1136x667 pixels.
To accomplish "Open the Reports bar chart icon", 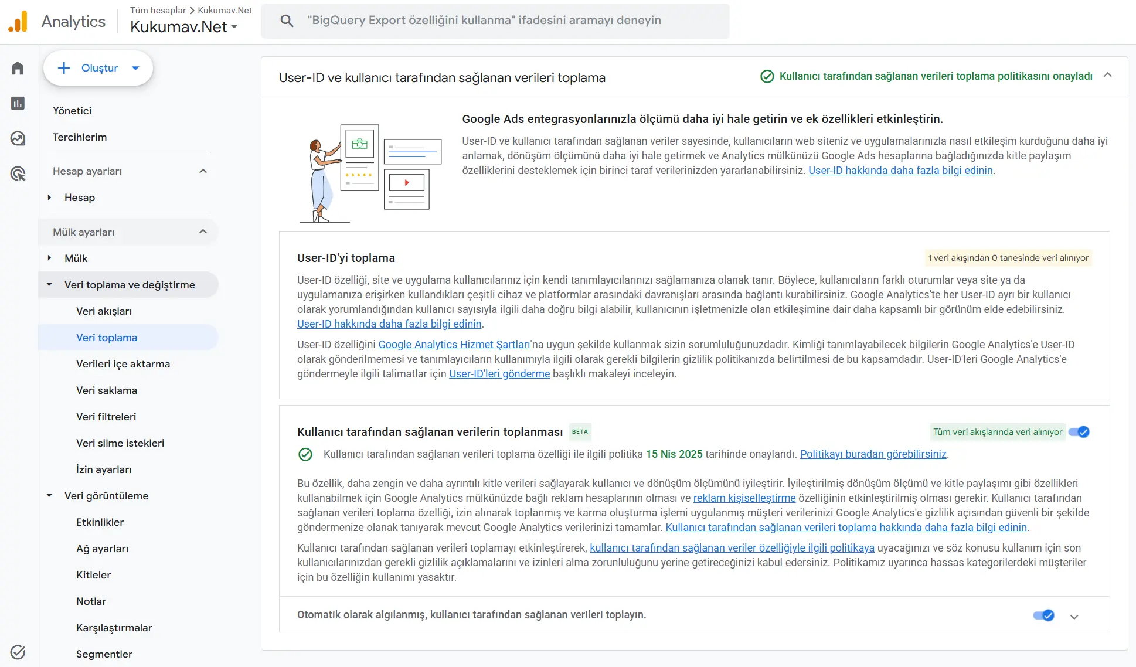I will (x=18, y=103).
